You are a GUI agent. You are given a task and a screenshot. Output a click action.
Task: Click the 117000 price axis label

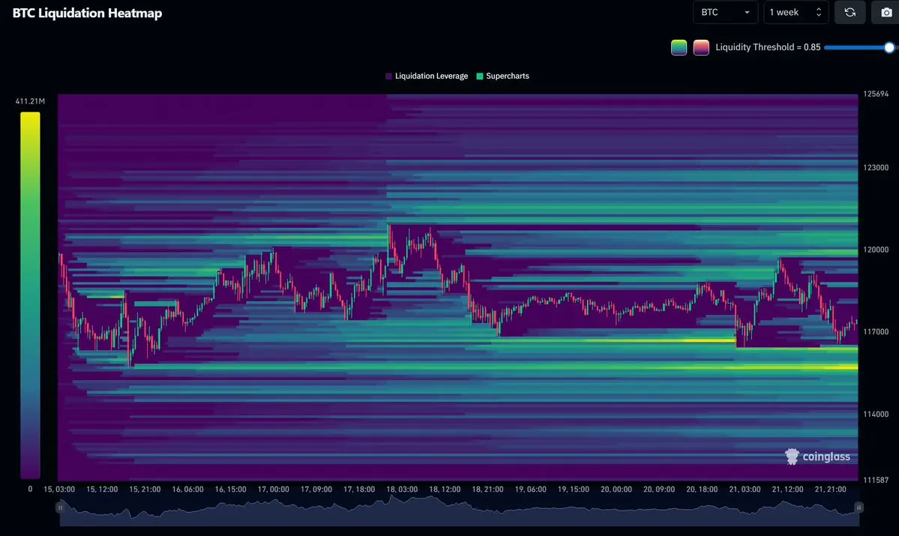pos(876,331)
